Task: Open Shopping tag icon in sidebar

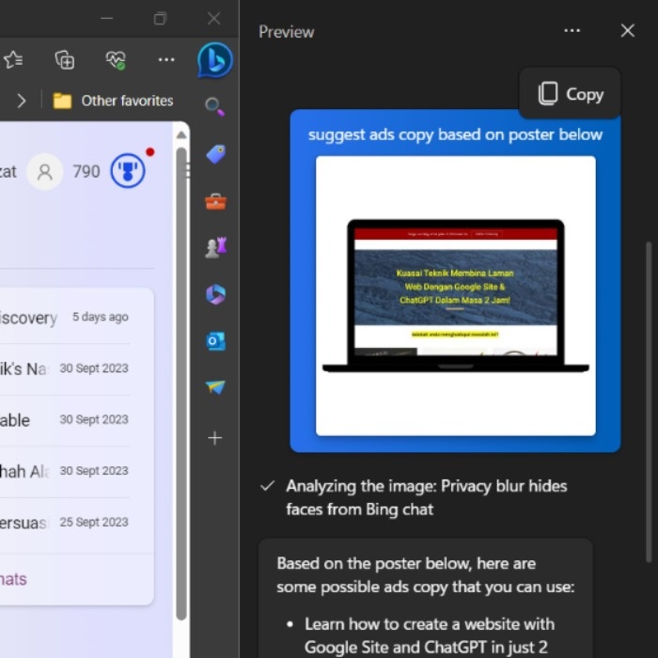Action: tap(215, 154)
